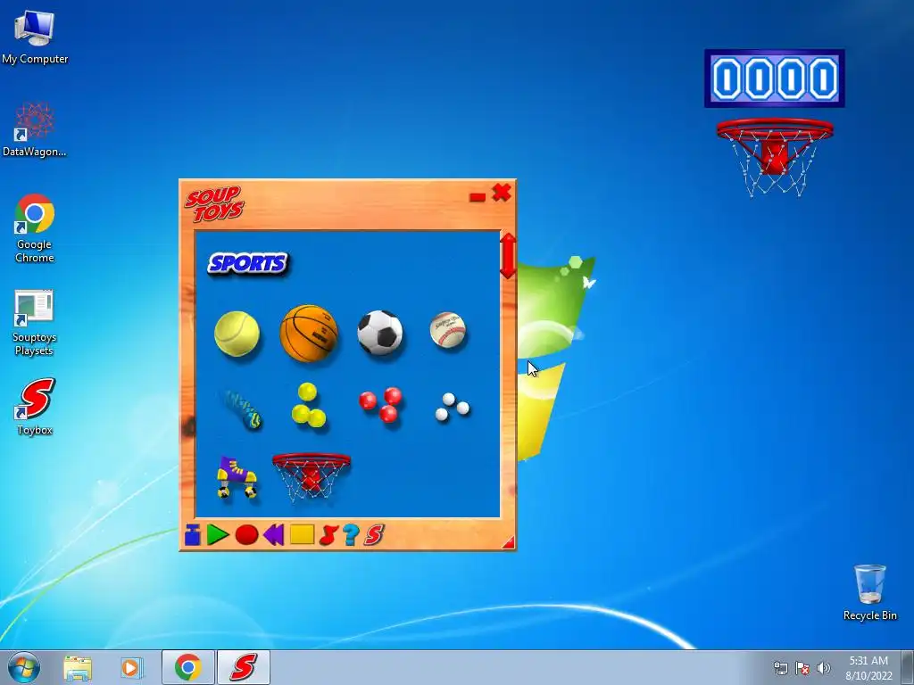
Task: Toggle the red music note icon
Action: 328,535
